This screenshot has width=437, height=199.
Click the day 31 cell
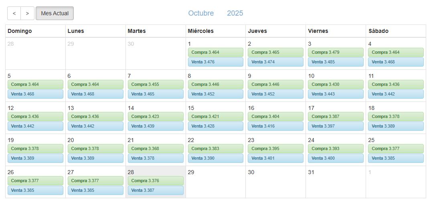point(336,185)
